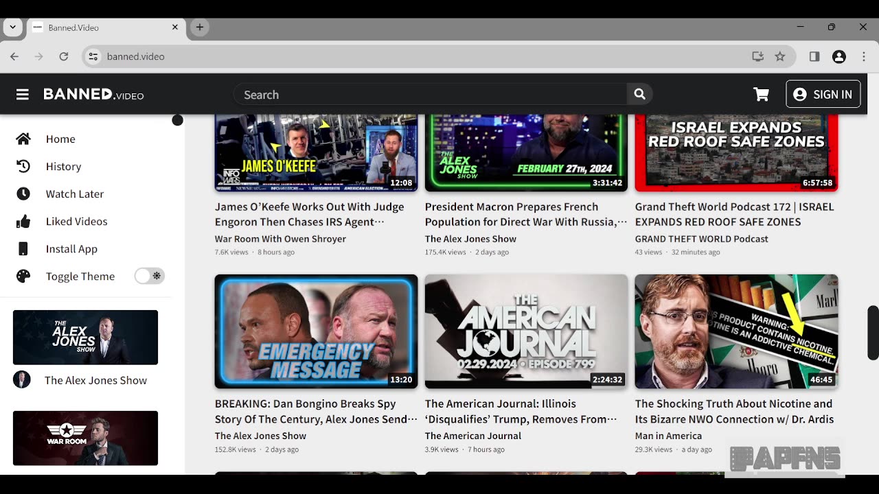
Task: Open the shopping cart icon
Action: click(x=761, y=95)
